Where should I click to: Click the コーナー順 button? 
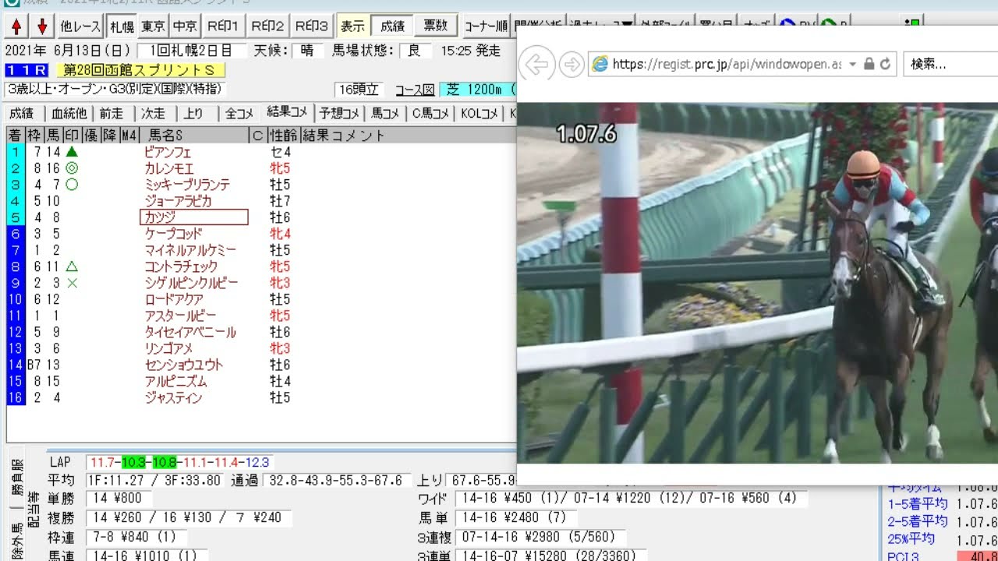coord(486,26)
